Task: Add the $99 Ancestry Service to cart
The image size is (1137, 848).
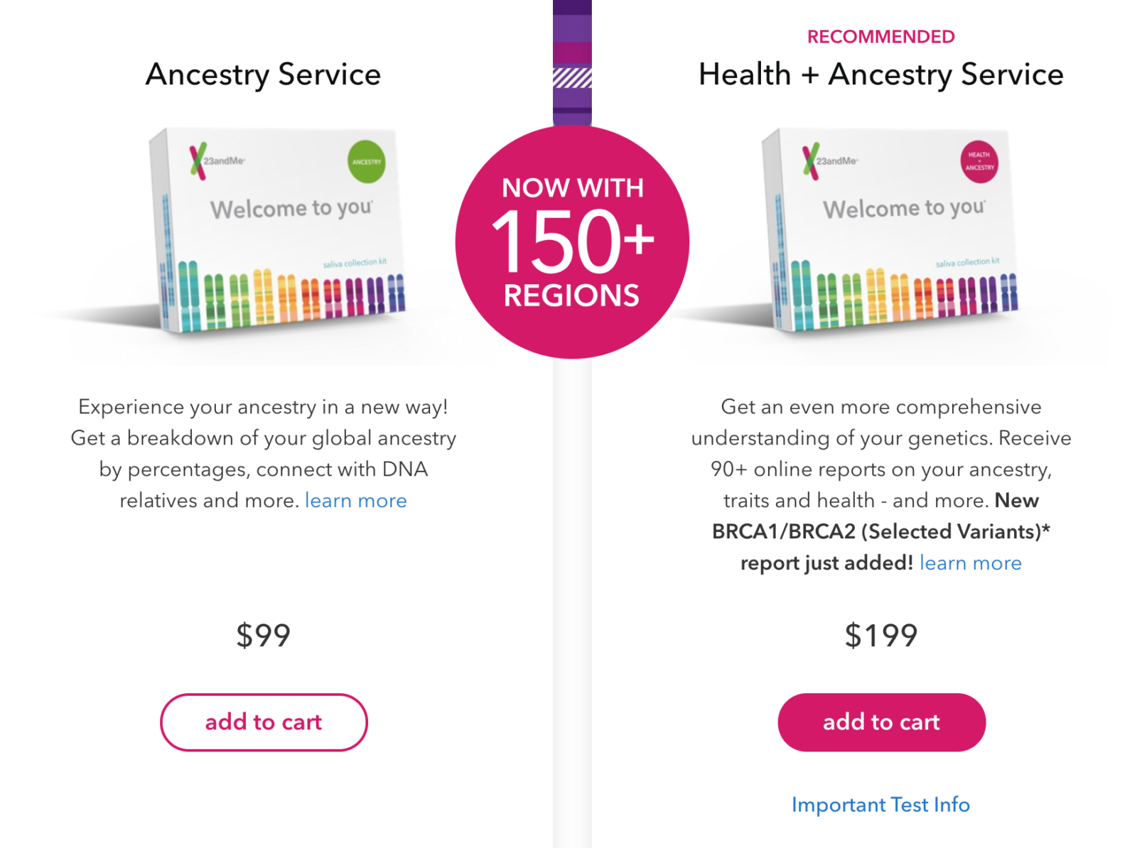Action: pyautogui.click(x=264, y=722)
